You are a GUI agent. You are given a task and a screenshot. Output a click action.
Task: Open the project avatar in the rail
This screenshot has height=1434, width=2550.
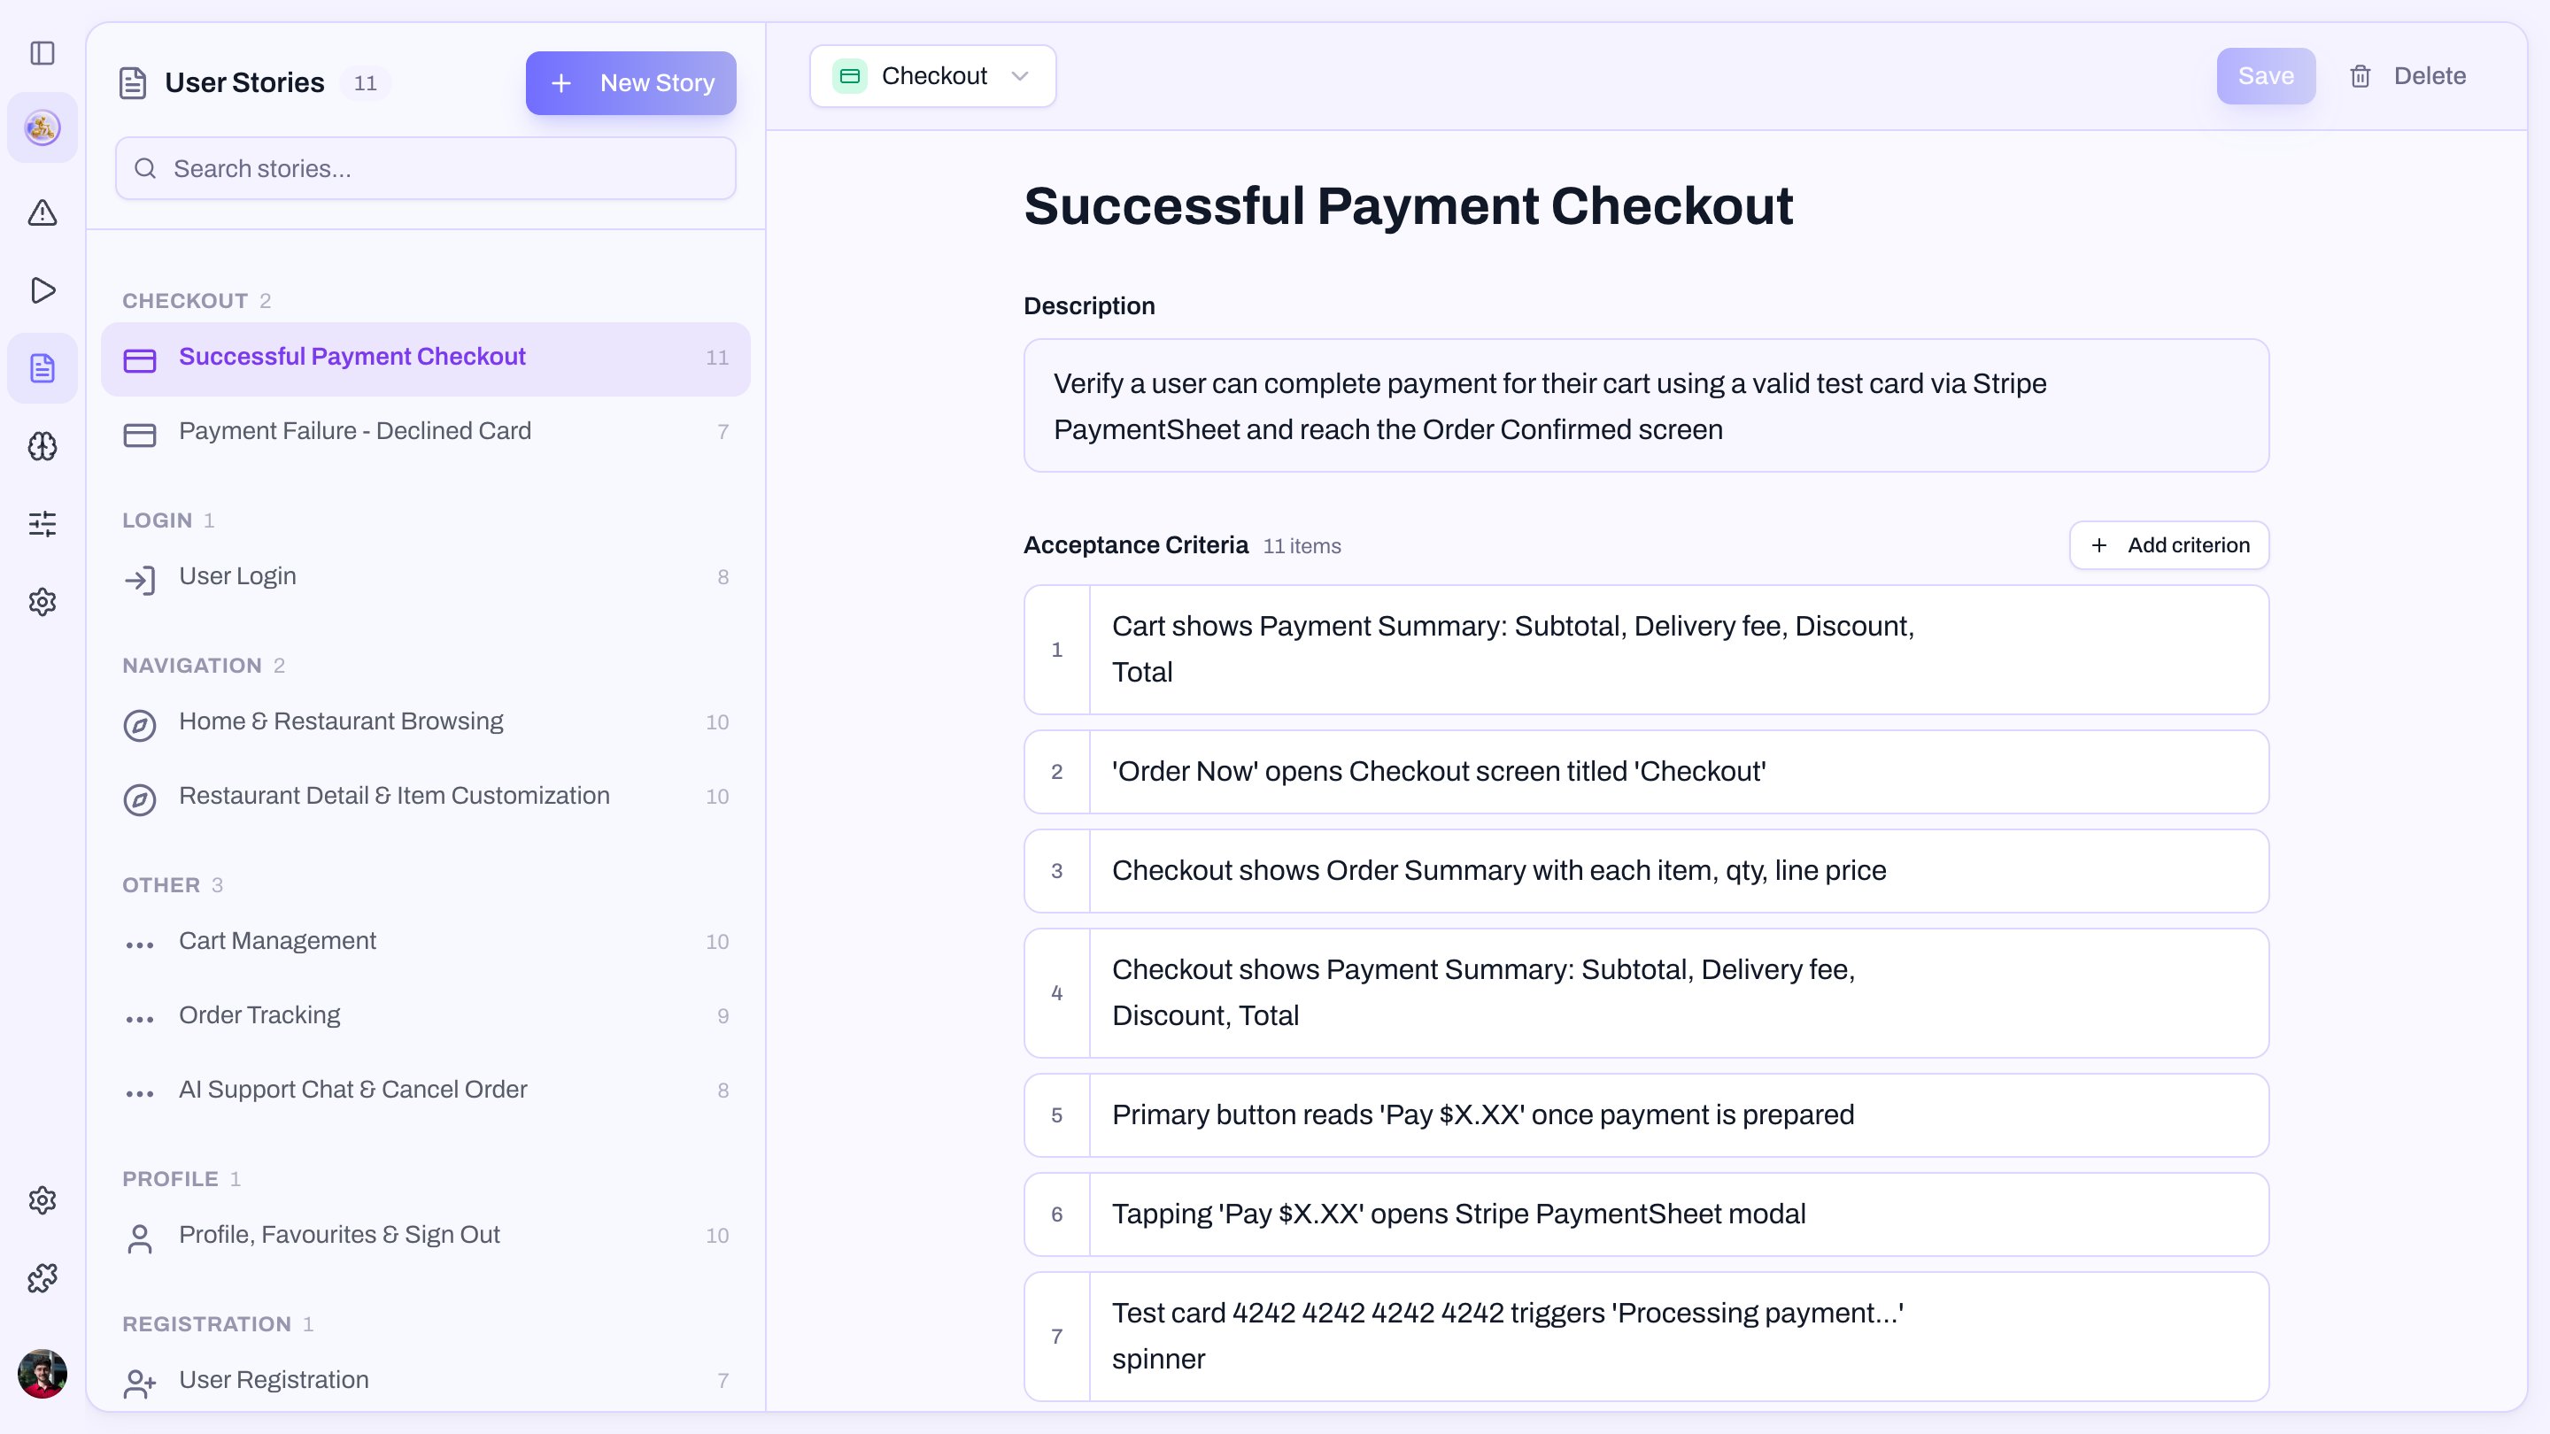click(42, 127)
